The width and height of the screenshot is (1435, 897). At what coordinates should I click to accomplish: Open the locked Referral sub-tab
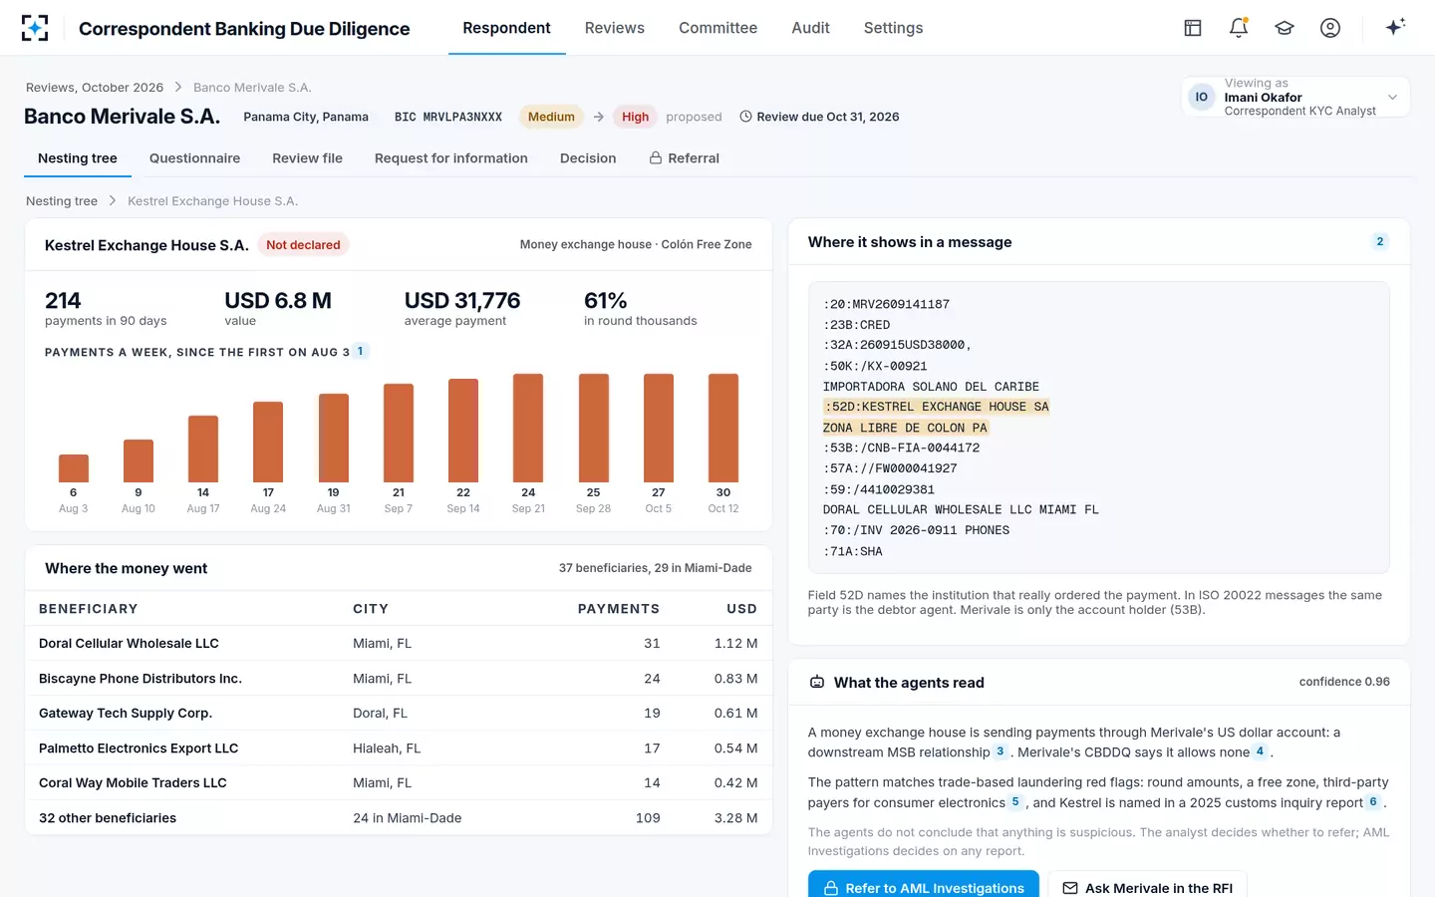pos(684,158)
